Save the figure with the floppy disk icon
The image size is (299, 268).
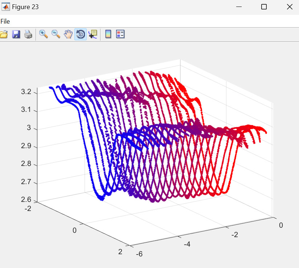16,34
